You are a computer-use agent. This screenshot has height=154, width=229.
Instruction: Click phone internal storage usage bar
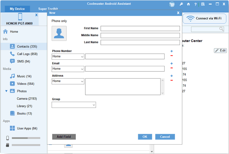tap(26, 138)
